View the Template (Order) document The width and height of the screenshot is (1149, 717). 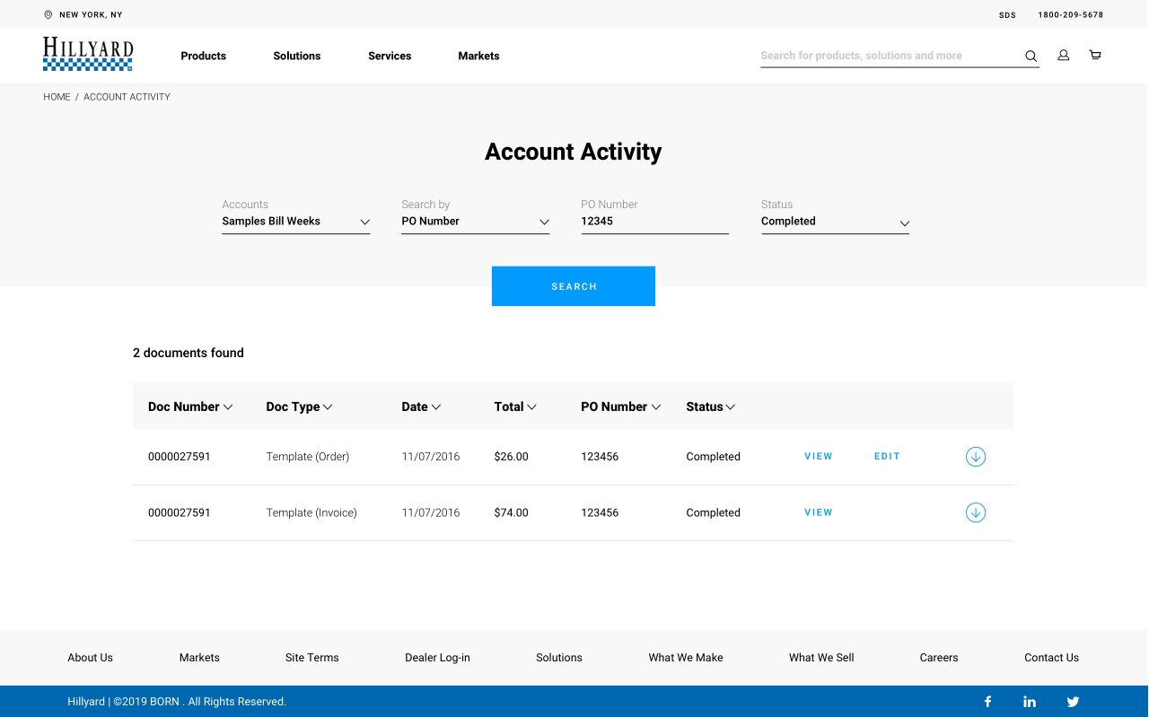coord(819,457)
